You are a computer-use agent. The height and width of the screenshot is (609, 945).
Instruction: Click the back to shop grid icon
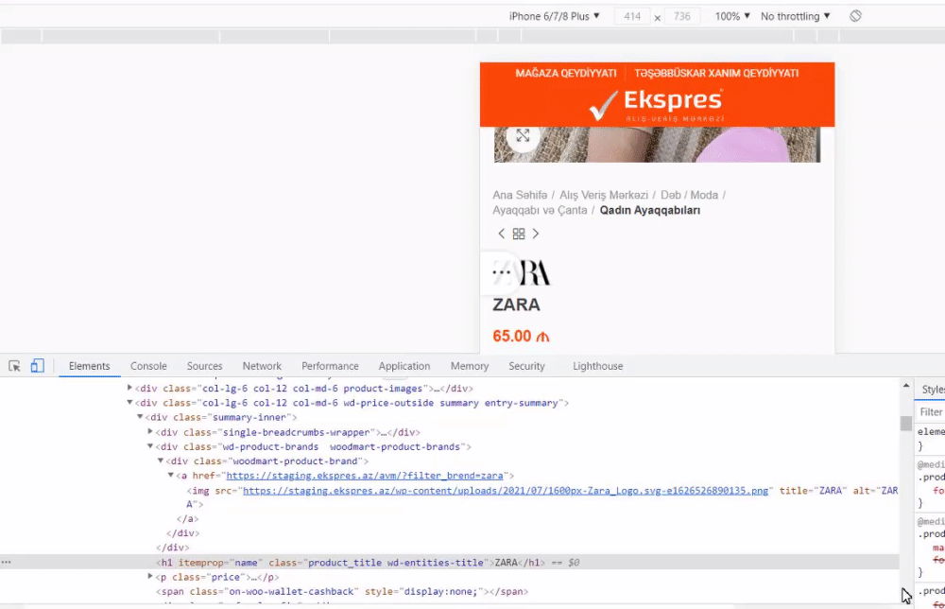tap(518, 234)
